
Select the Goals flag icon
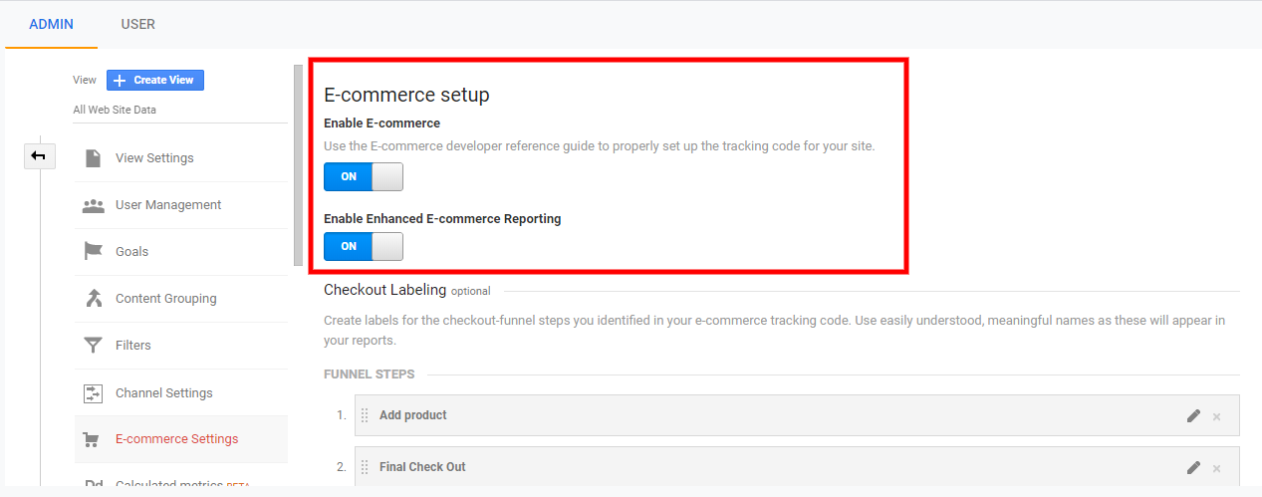click(x=93, y=252)
